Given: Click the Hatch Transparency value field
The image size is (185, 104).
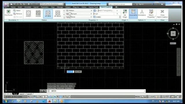Looking at the screenshot, I should [117, 10].
